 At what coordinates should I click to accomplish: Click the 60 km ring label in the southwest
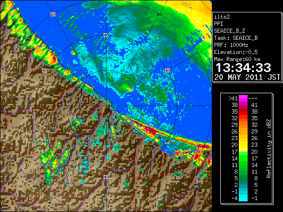(53, 197)
